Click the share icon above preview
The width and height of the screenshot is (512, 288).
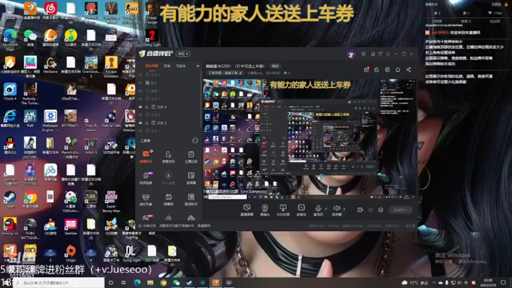408,70
